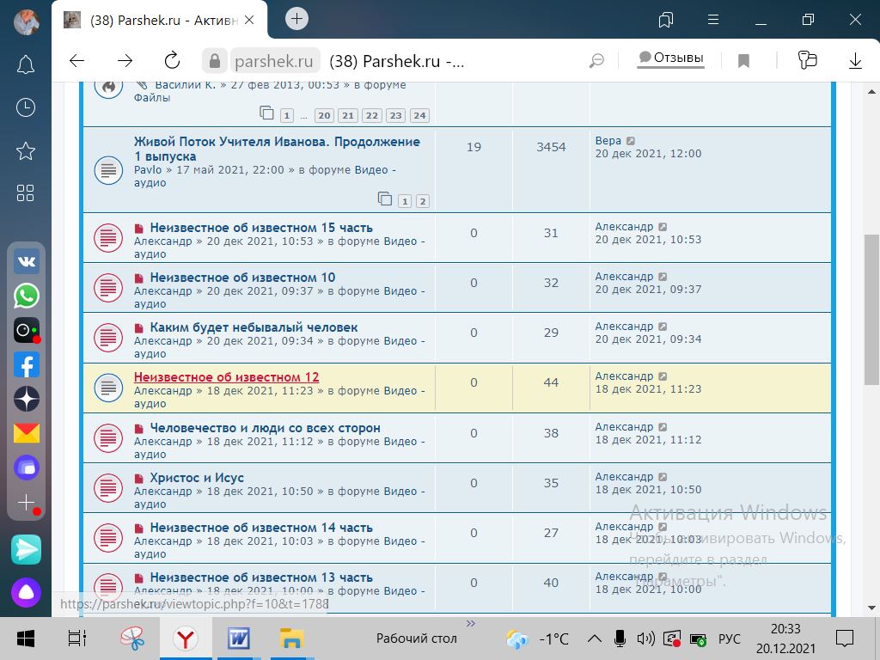The image size is (880, 660).
Task: Click the downloads arrow in toolbar
Action: pyautogui.click(x=855, y=60)
